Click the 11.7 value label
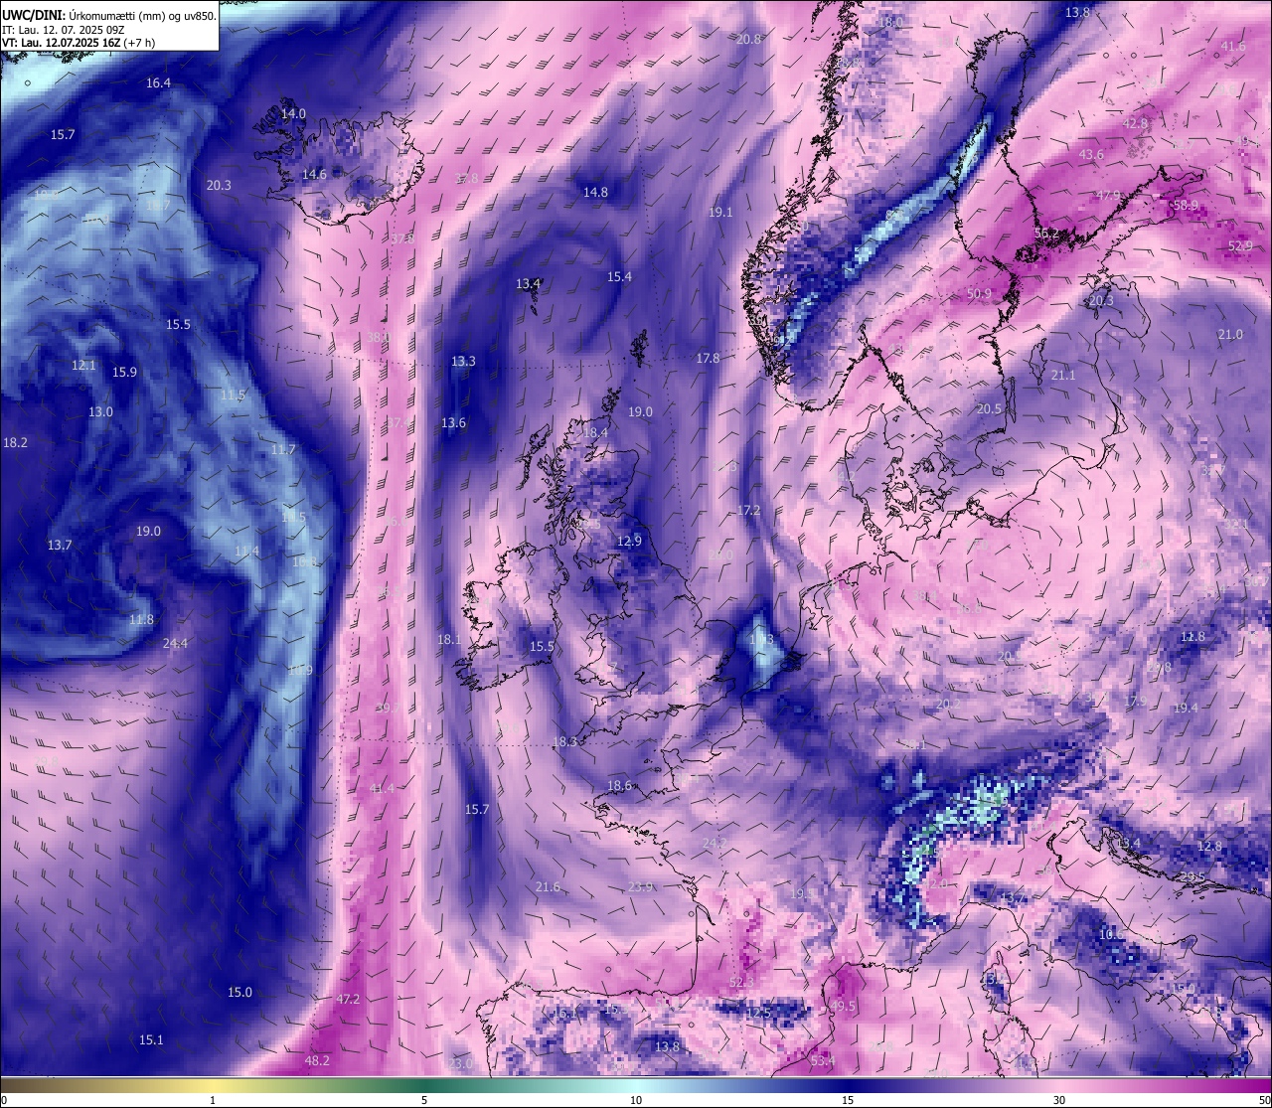This screenshot has width=1272, height=1108. [x=283, y=450]
